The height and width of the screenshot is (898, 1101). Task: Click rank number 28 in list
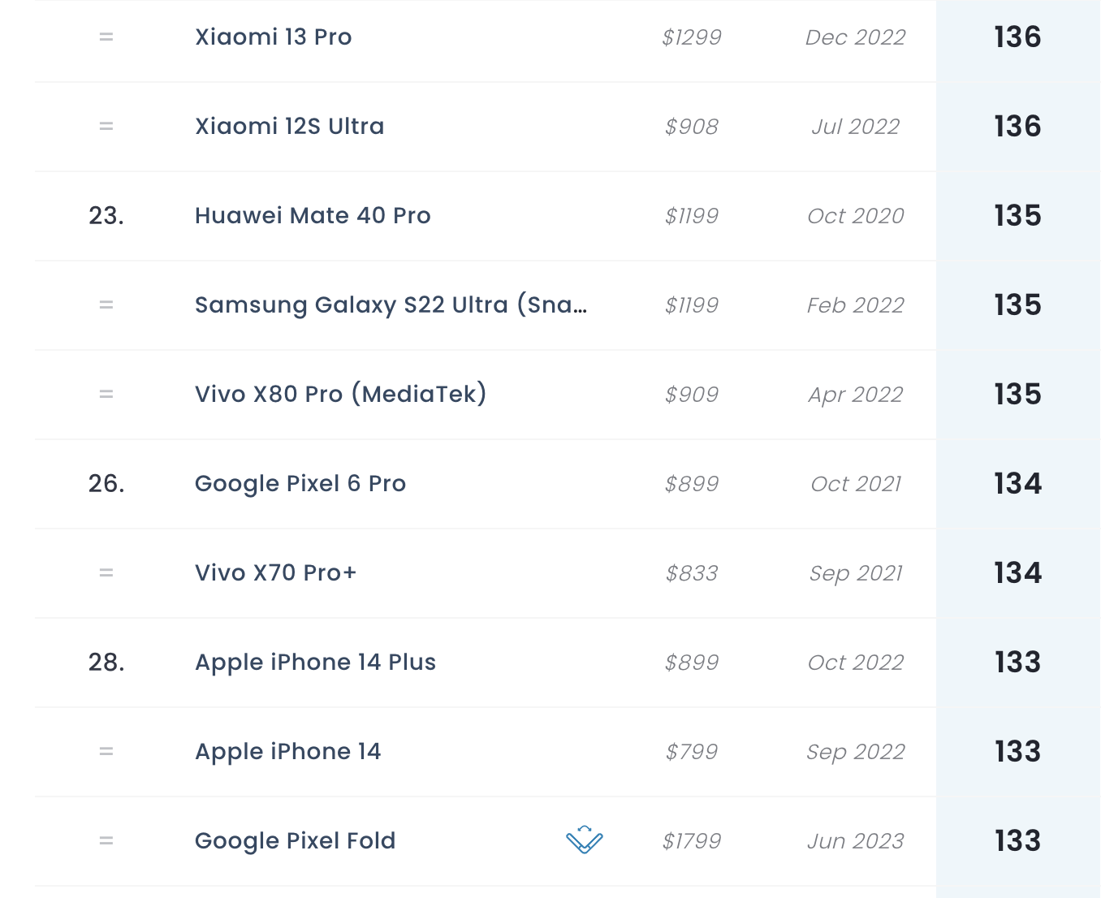click(x=106, y=663)
